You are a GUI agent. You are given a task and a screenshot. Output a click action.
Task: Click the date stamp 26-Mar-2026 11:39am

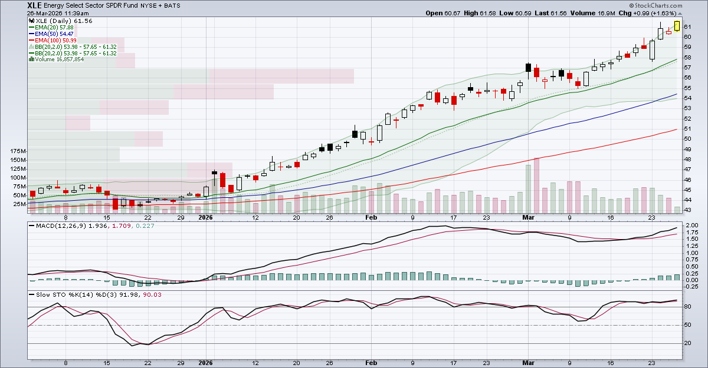pos(59,13)
